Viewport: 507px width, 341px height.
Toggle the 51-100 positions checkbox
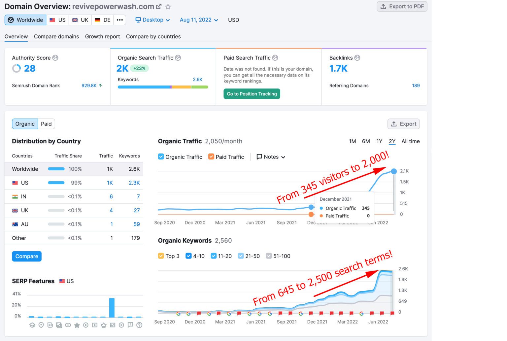(269, 256)
